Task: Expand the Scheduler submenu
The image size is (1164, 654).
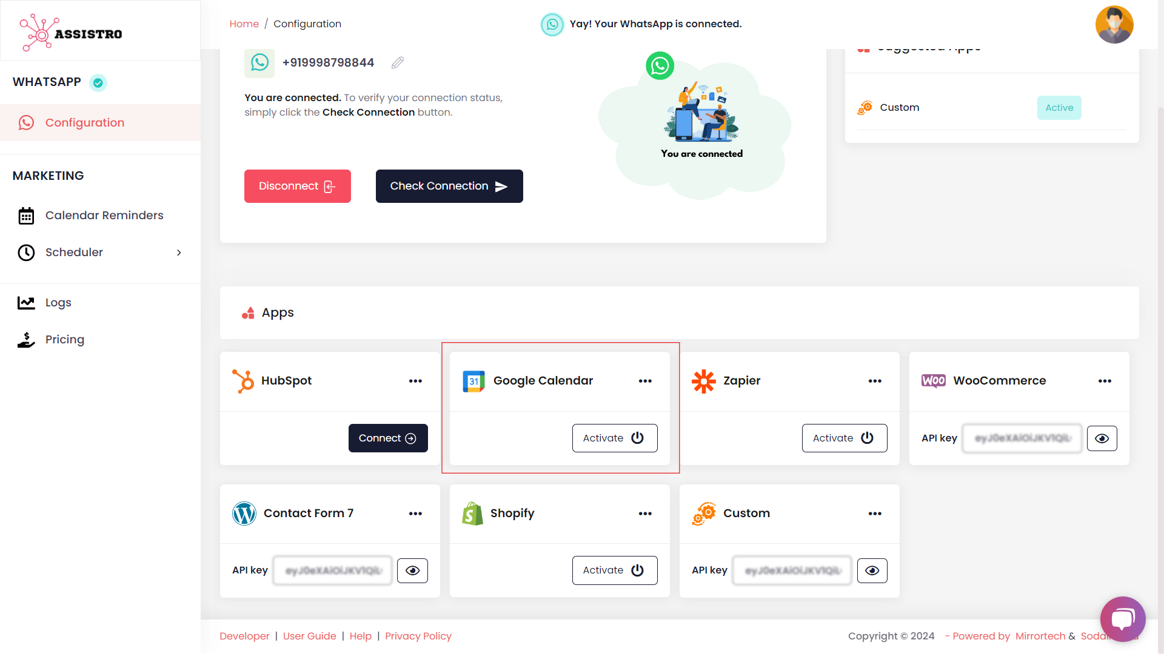Action: pyautogui.click(x=178, y=253)
